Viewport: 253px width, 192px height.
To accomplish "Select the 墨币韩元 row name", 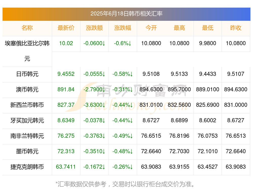I will pyautogui.click(x=27, y=151).
